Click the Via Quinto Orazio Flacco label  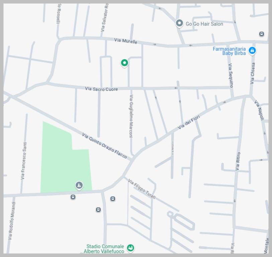pos(104,146)
